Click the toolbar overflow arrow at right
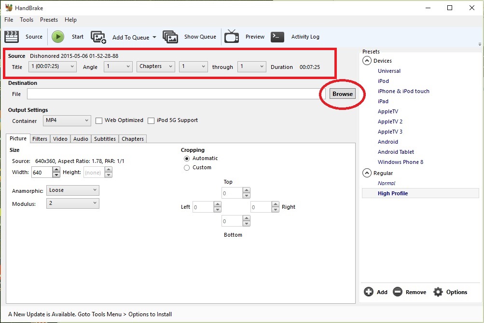 click(x=480, y=44)
